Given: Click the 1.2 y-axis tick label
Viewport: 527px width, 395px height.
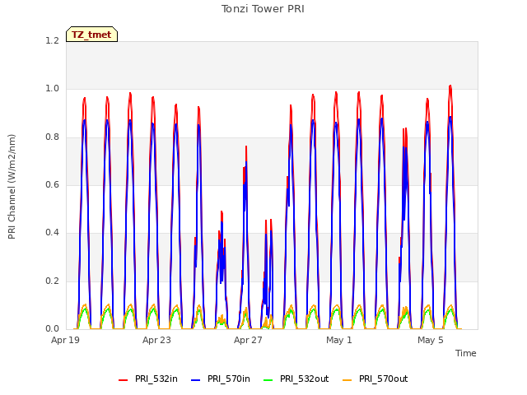Looking at the screenshot, I should (x=52, y=40).
